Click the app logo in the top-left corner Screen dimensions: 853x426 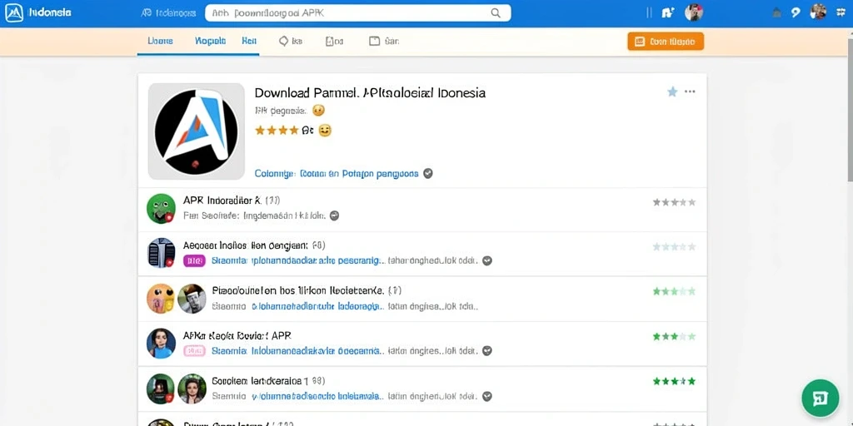(14, 13)
